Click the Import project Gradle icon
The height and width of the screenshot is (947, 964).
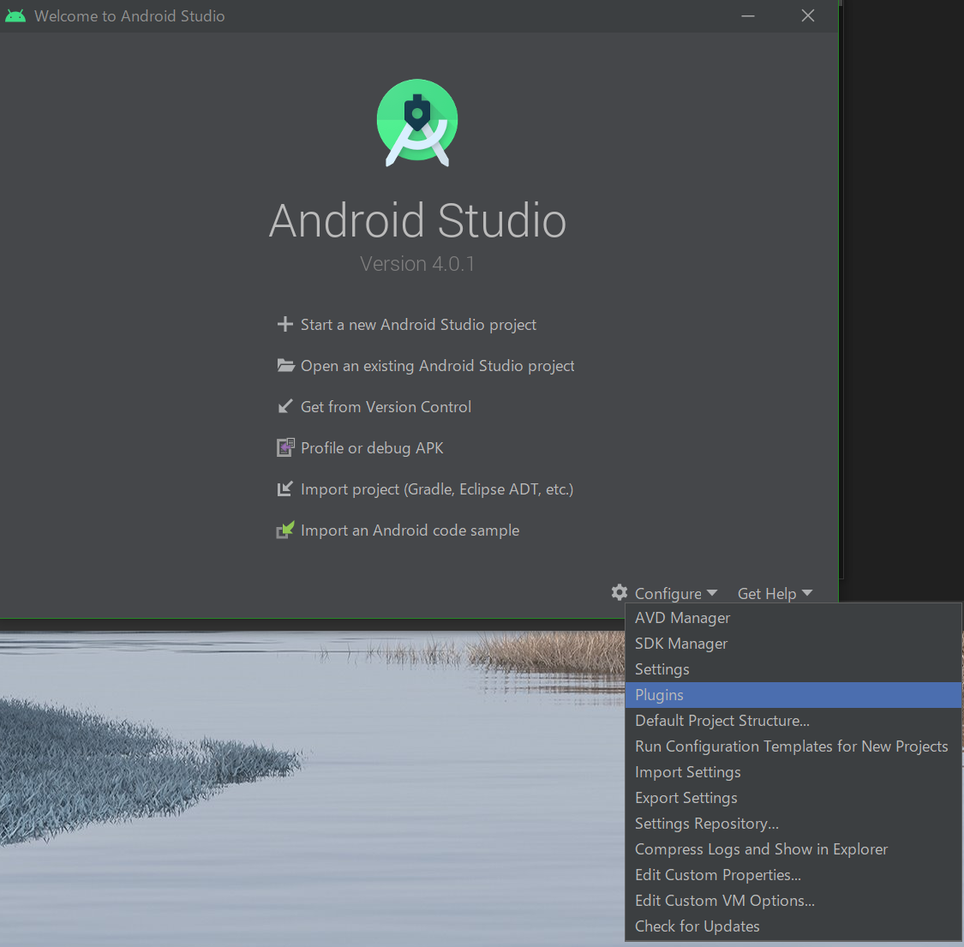point(284,488)
